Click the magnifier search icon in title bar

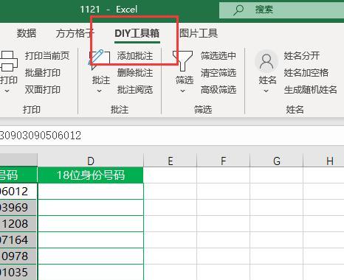click(x=238, y=10)
